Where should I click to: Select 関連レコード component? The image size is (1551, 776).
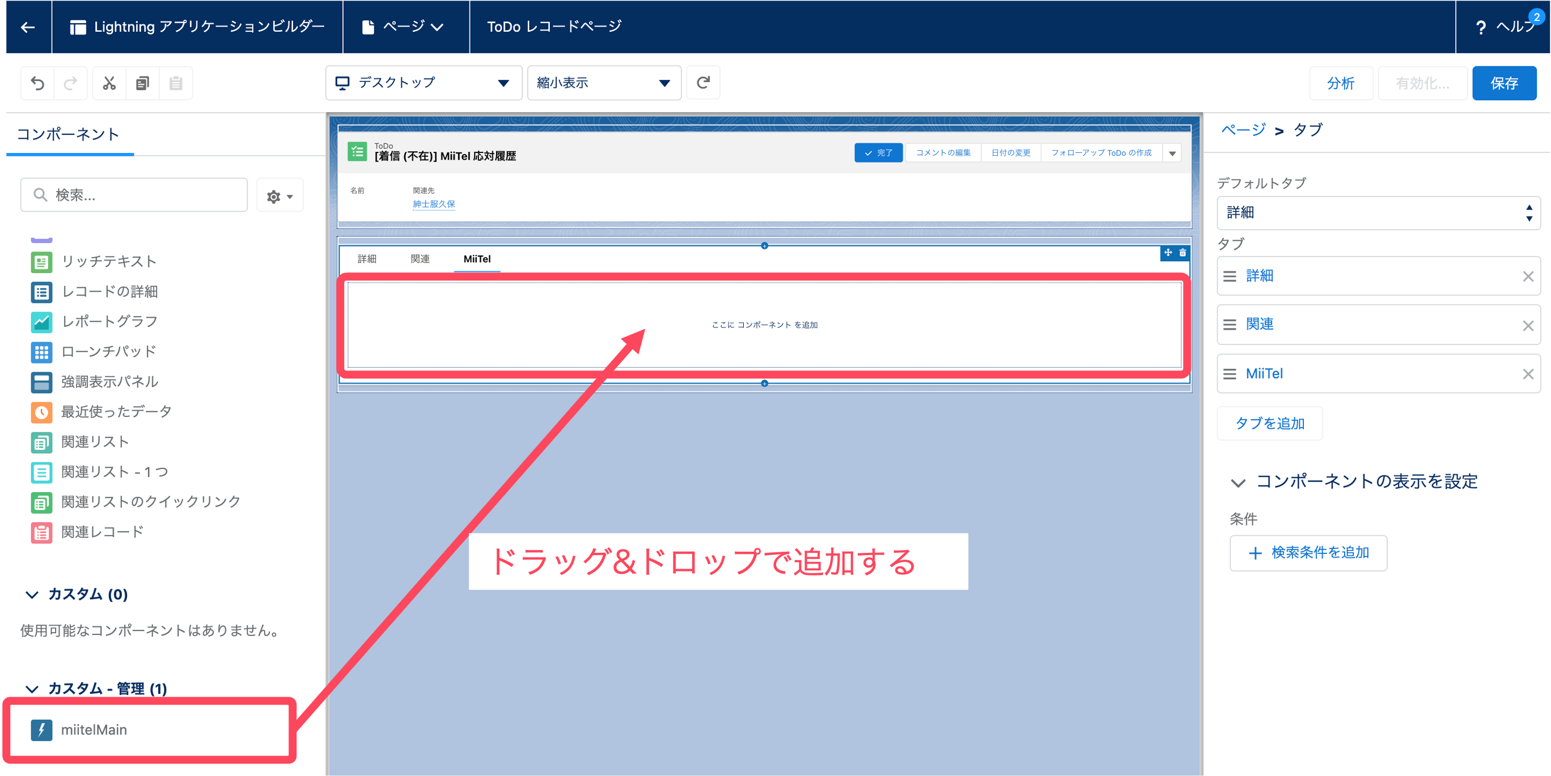pyautogui.click(x=87, y=532)
